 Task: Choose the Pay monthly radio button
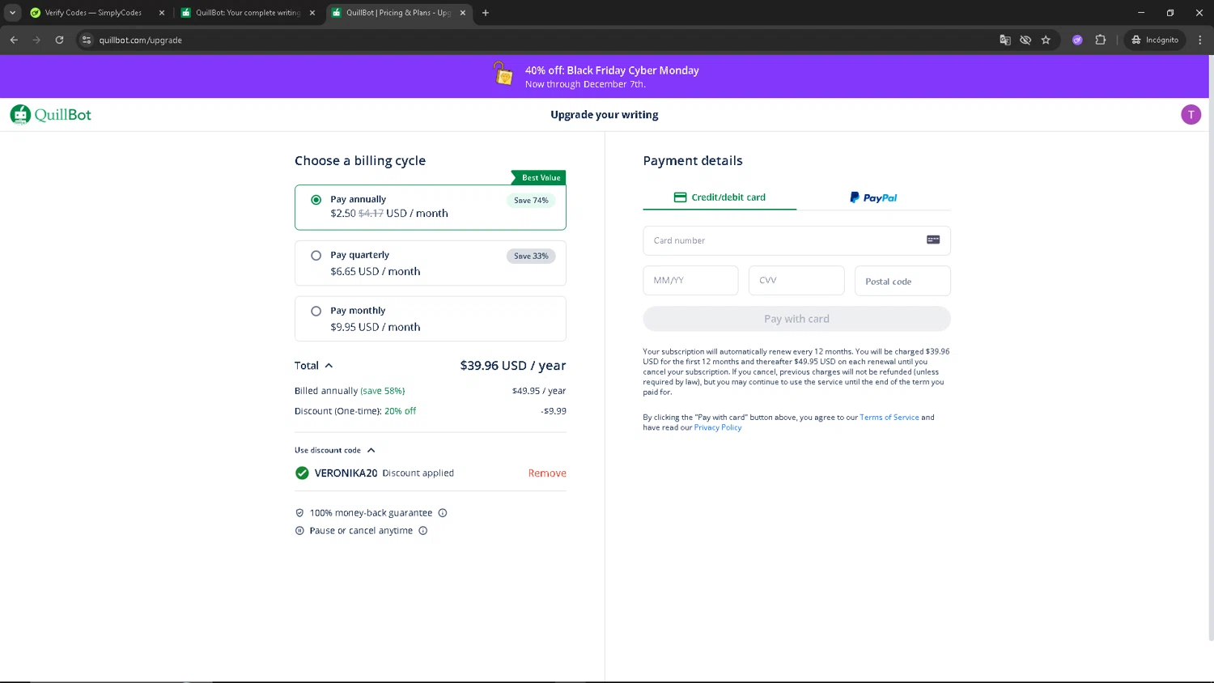(316, 312)
